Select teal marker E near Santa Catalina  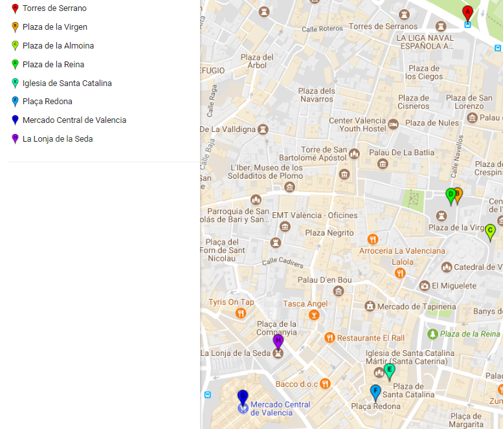pyautogui.click(x=388, y=371)
